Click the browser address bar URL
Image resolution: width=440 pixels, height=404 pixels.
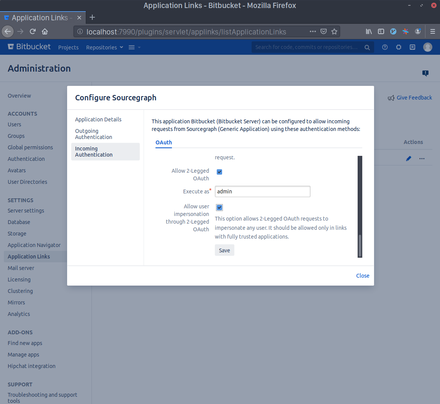tap(186, 32)
